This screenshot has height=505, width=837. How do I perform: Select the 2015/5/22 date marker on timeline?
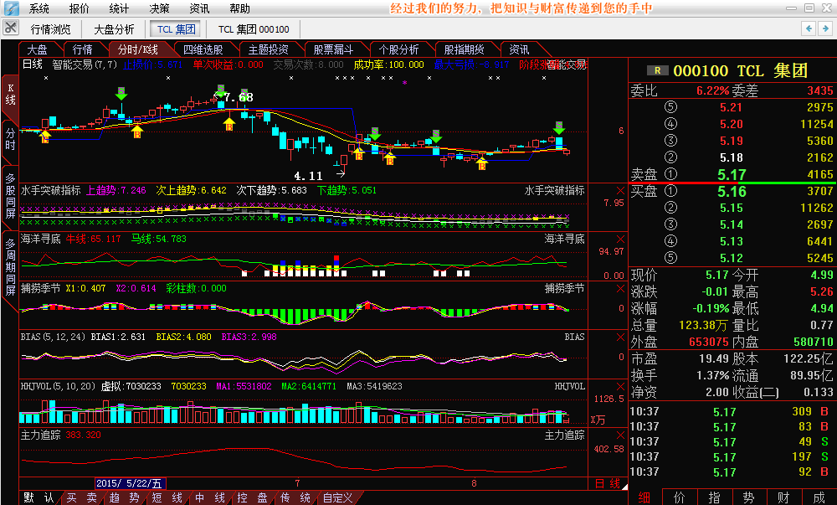click(130, 483)
